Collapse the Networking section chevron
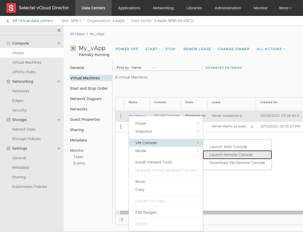 [x=59, y=81]
